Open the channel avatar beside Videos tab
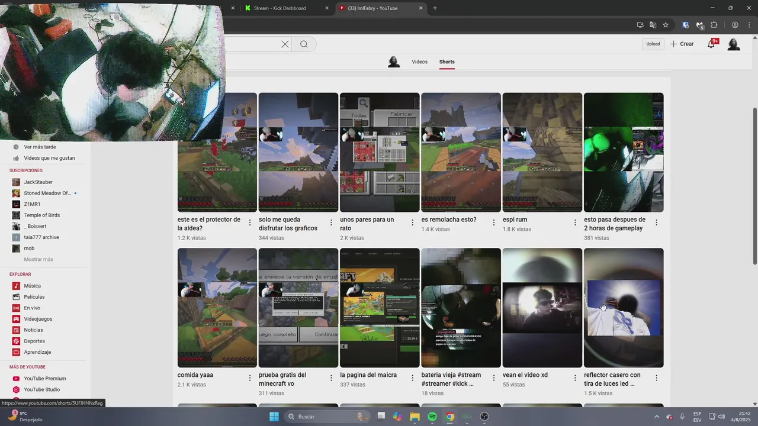Viewport: 758px width, 426px height. click(x=394, y=62)
